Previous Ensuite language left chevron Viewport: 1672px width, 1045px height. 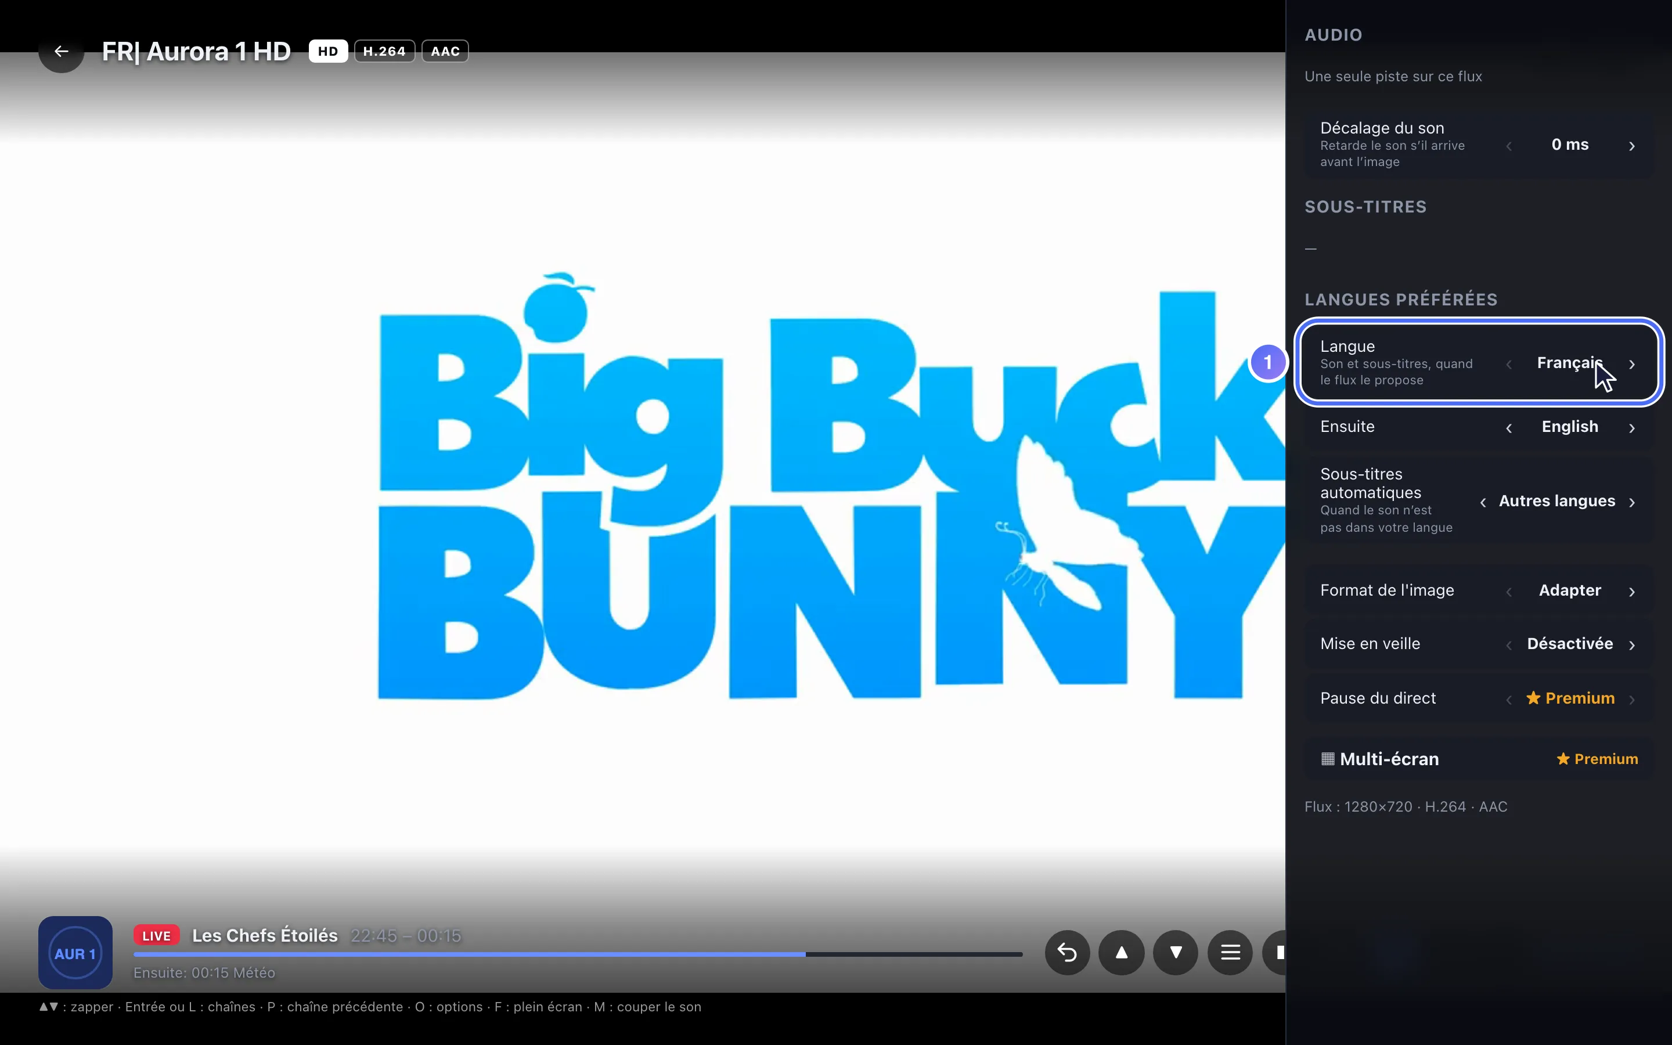coord(1509,427)
